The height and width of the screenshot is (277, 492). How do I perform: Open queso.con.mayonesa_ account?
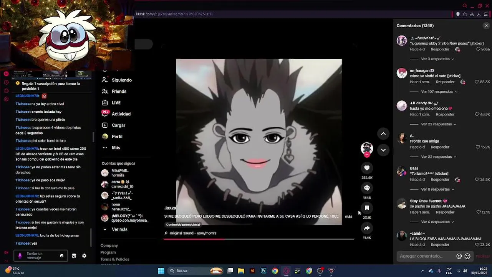pos(125,218)
